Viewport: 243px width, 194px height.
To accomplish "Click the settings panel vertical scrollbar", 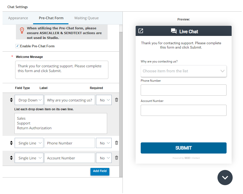I will point(121,101).
